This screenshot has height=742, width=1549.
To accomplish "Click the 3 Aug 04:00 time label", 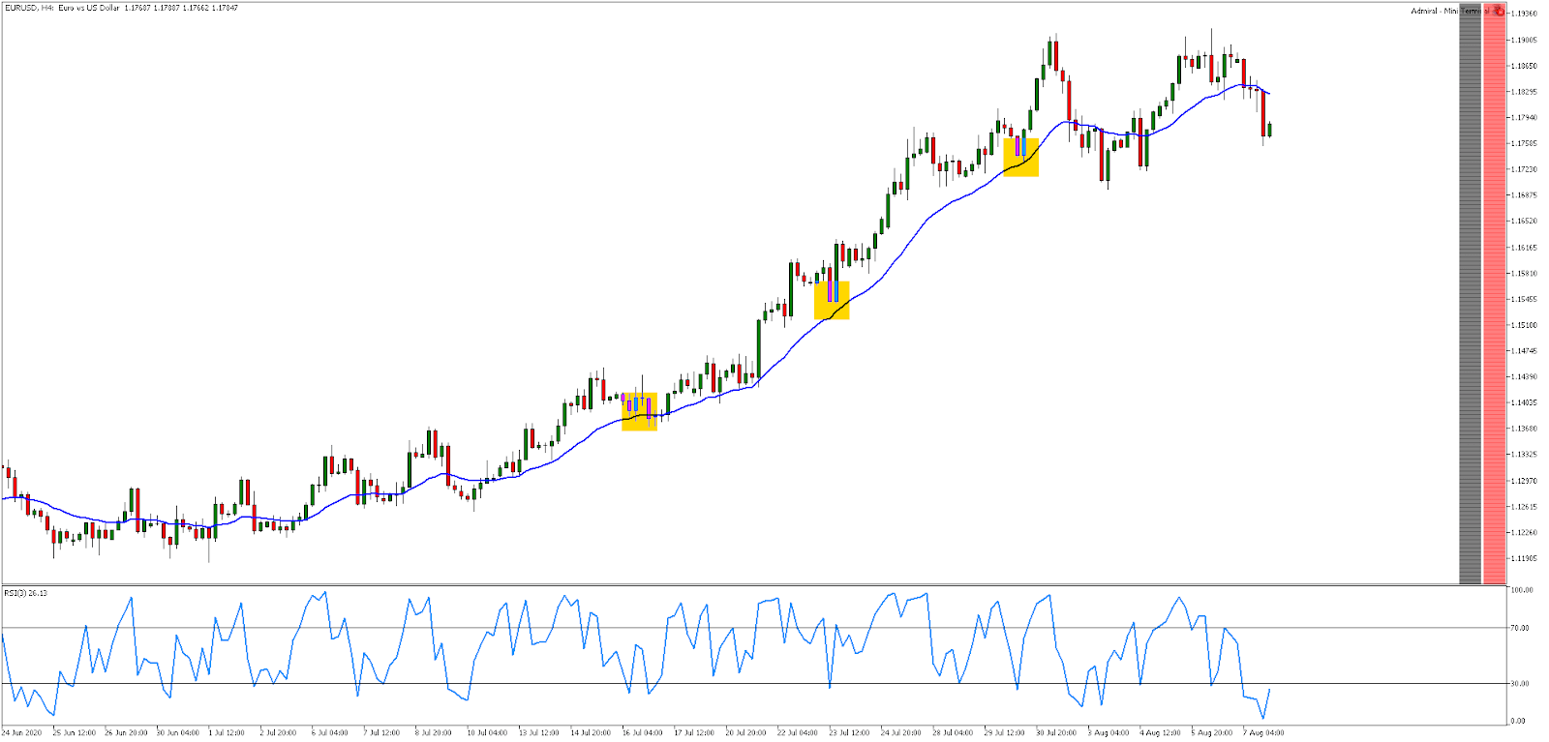I will click(x=1108, y=733).
